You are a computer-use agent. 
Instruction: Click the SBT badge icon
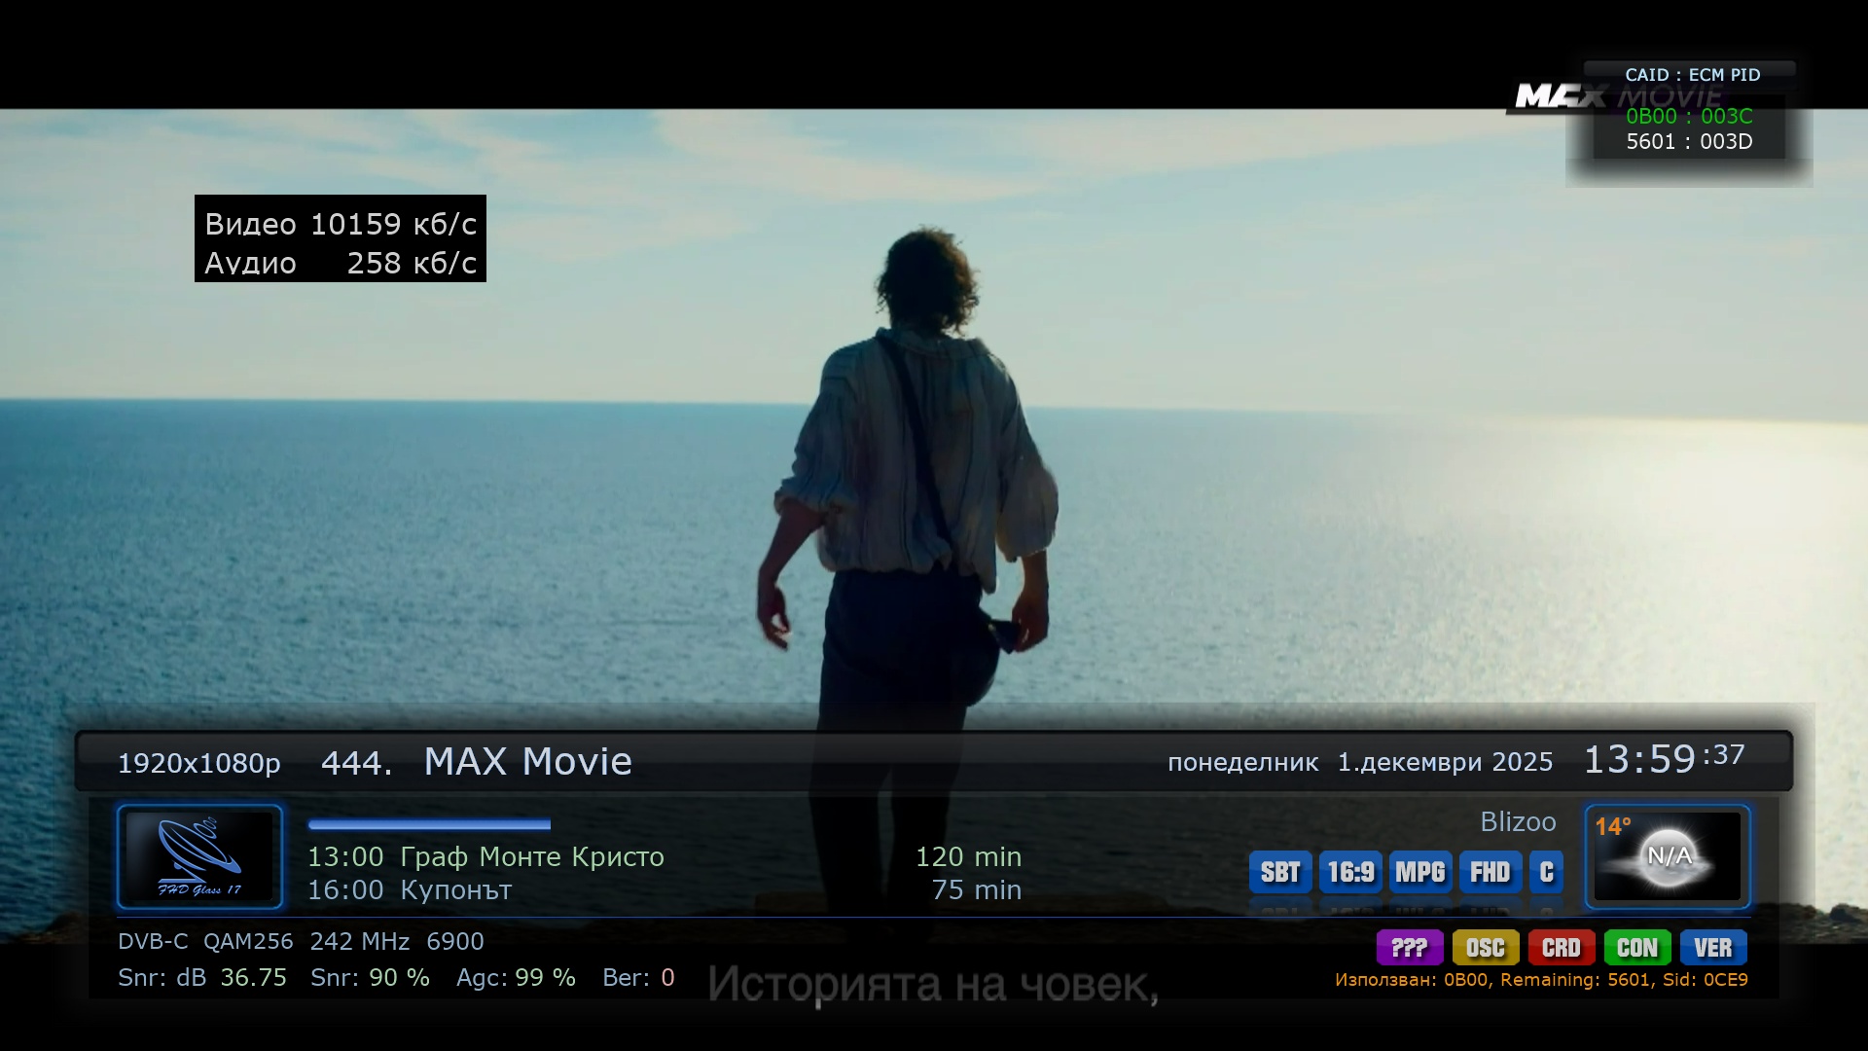tap(1280, 872)
